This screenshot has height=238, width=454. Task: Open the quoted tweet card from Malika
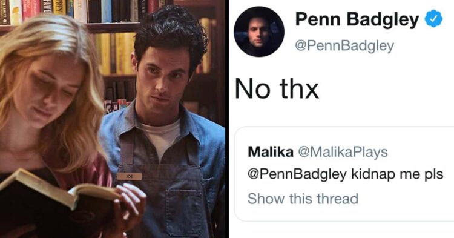coord(344,174)
